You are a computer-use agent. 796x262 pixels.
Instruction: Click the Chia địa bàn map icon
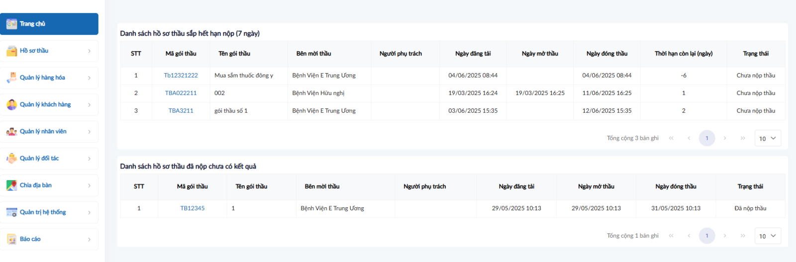[11, 185]
